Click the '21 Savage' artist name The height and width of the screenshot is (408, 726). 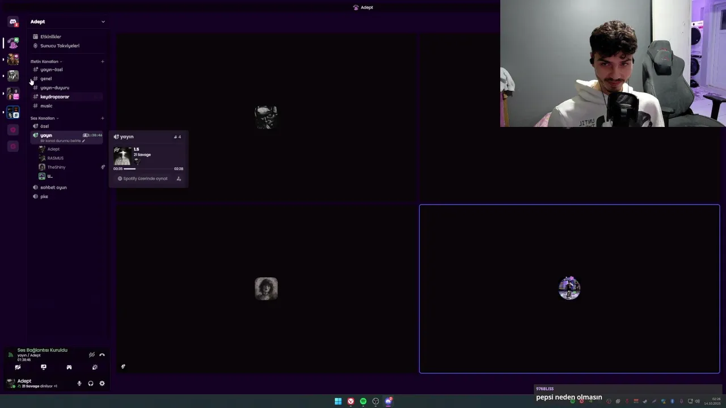[142, 155]
